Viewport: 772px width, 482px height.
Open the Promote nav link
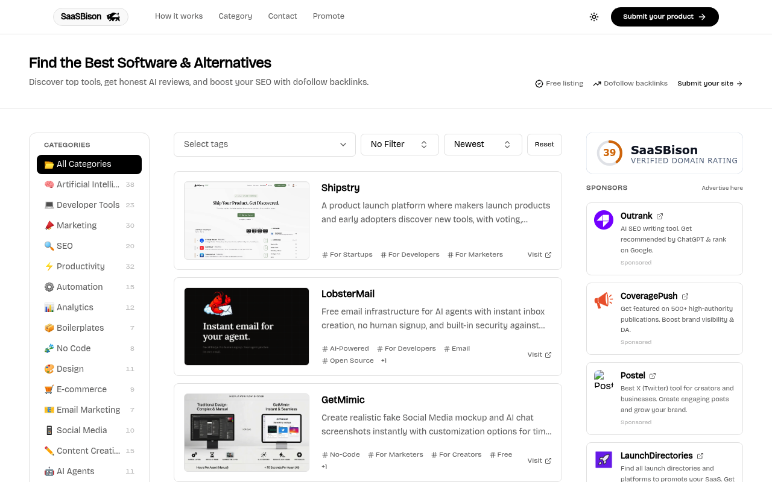329,16
